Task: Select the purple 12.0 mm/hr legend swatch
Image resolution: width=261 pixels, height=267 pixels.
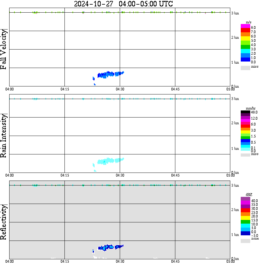Action: pos(245,118)
